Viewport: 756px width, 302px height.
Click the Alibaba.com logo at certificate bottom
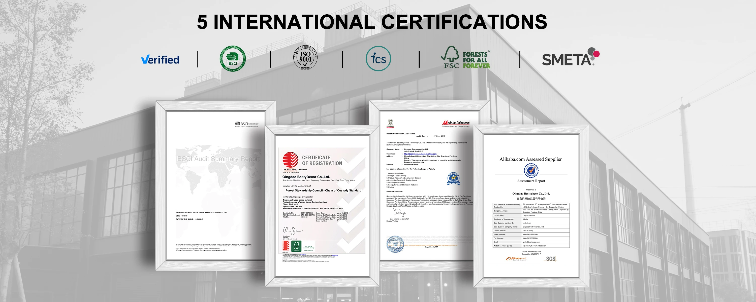point(516,259)
